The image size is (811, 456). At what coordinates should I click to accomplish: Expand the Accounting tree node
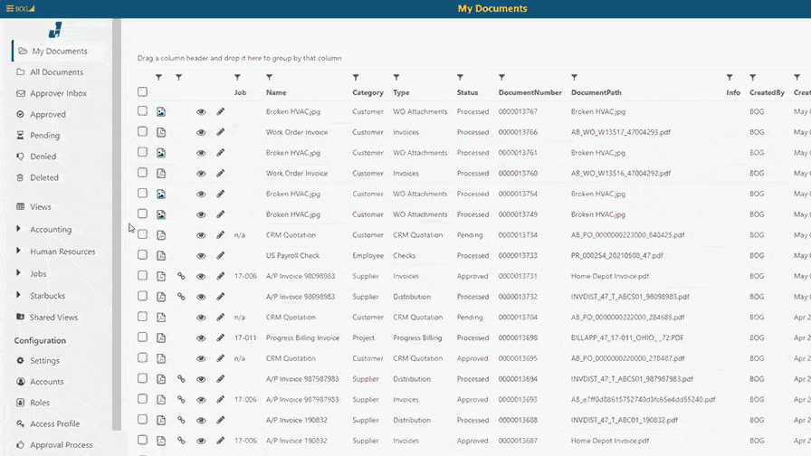coord(19,229)
